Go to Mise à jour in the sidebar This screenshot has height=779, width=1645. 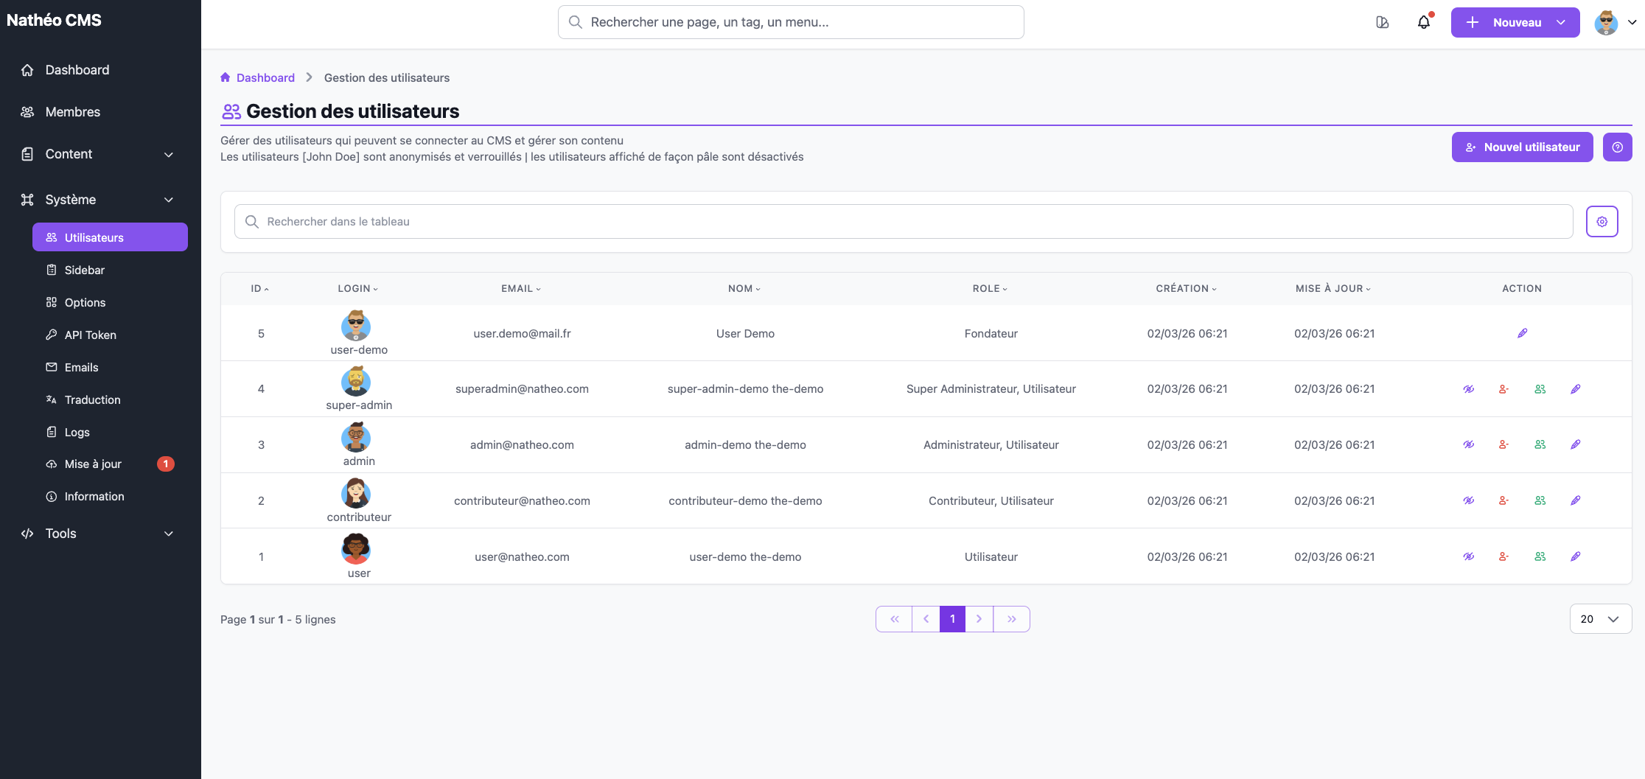coord(93,464)
